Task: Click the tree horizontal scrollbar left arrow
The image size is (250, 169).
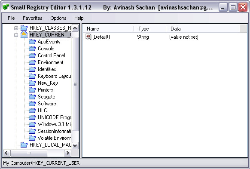Action: [x=6, y=153]
